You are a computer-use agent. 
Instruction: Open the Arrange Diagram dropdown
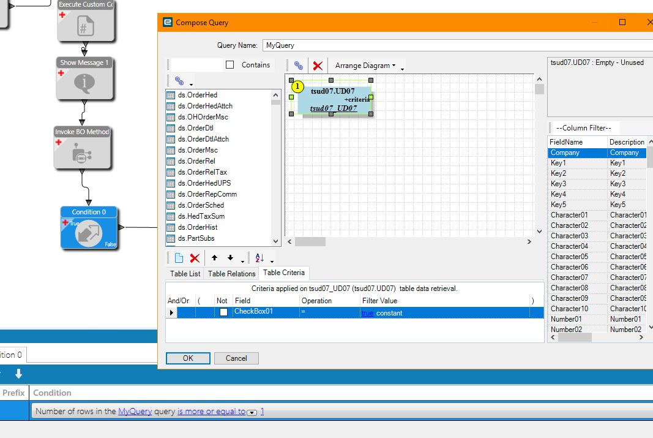pos(365,66)
